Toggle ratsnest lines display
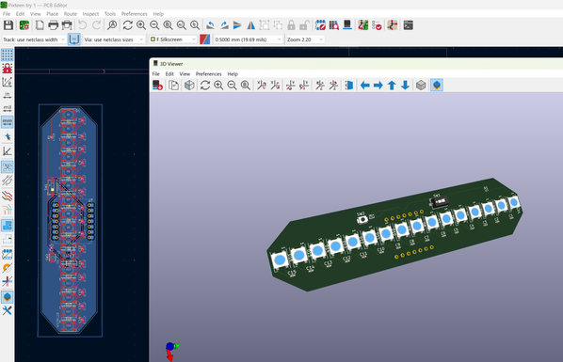 coord(8,166)
